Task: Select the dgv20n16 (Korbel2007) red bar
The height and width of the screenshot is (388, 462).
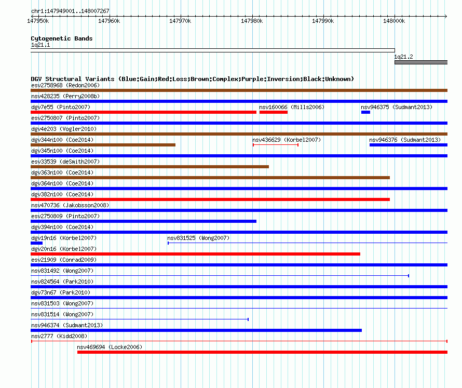Action: [x=195, y=254]
